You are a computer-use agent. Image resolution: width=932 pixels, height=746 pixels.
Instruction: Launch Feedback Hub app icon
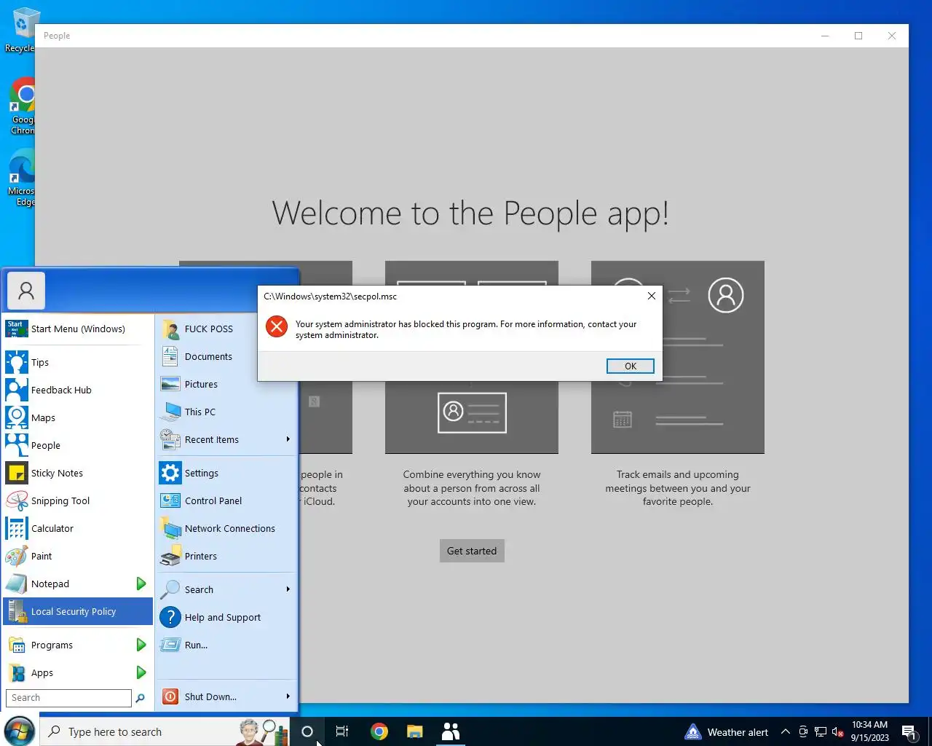tap(17, 390)
